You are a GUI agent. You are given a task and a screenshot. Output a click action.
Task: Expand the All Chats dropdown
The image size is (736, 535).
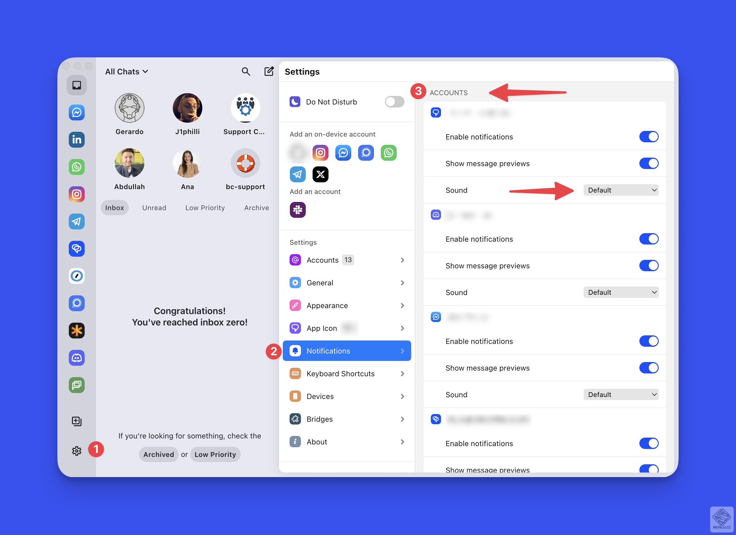(126, 72)
